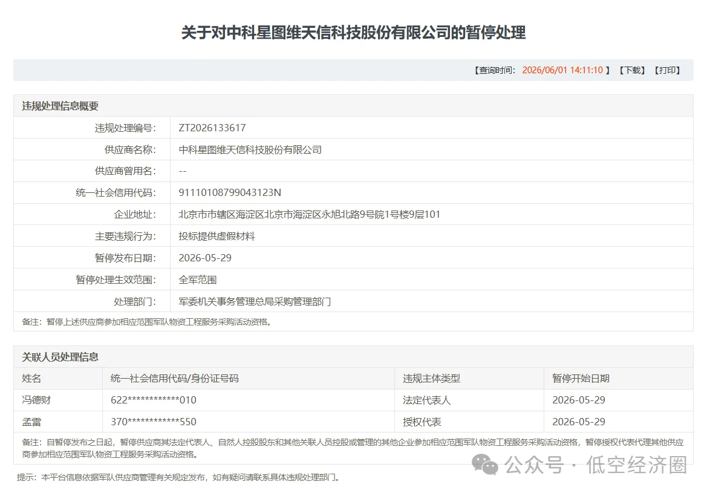This screenshot has height=493, width=710.
Task: Click the 暂停处理生效范围 label
Action: tap(116, 280)
